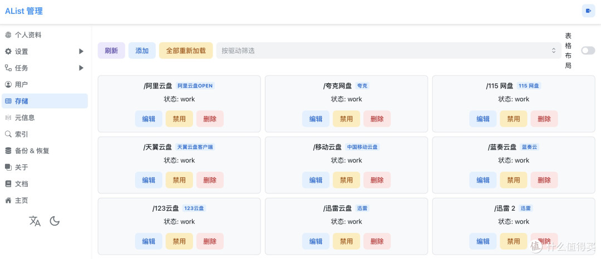Image resolution: width=601 pixels, height=259 pixels.
Task: Click the AList 管理 title link
Action: 24,11
